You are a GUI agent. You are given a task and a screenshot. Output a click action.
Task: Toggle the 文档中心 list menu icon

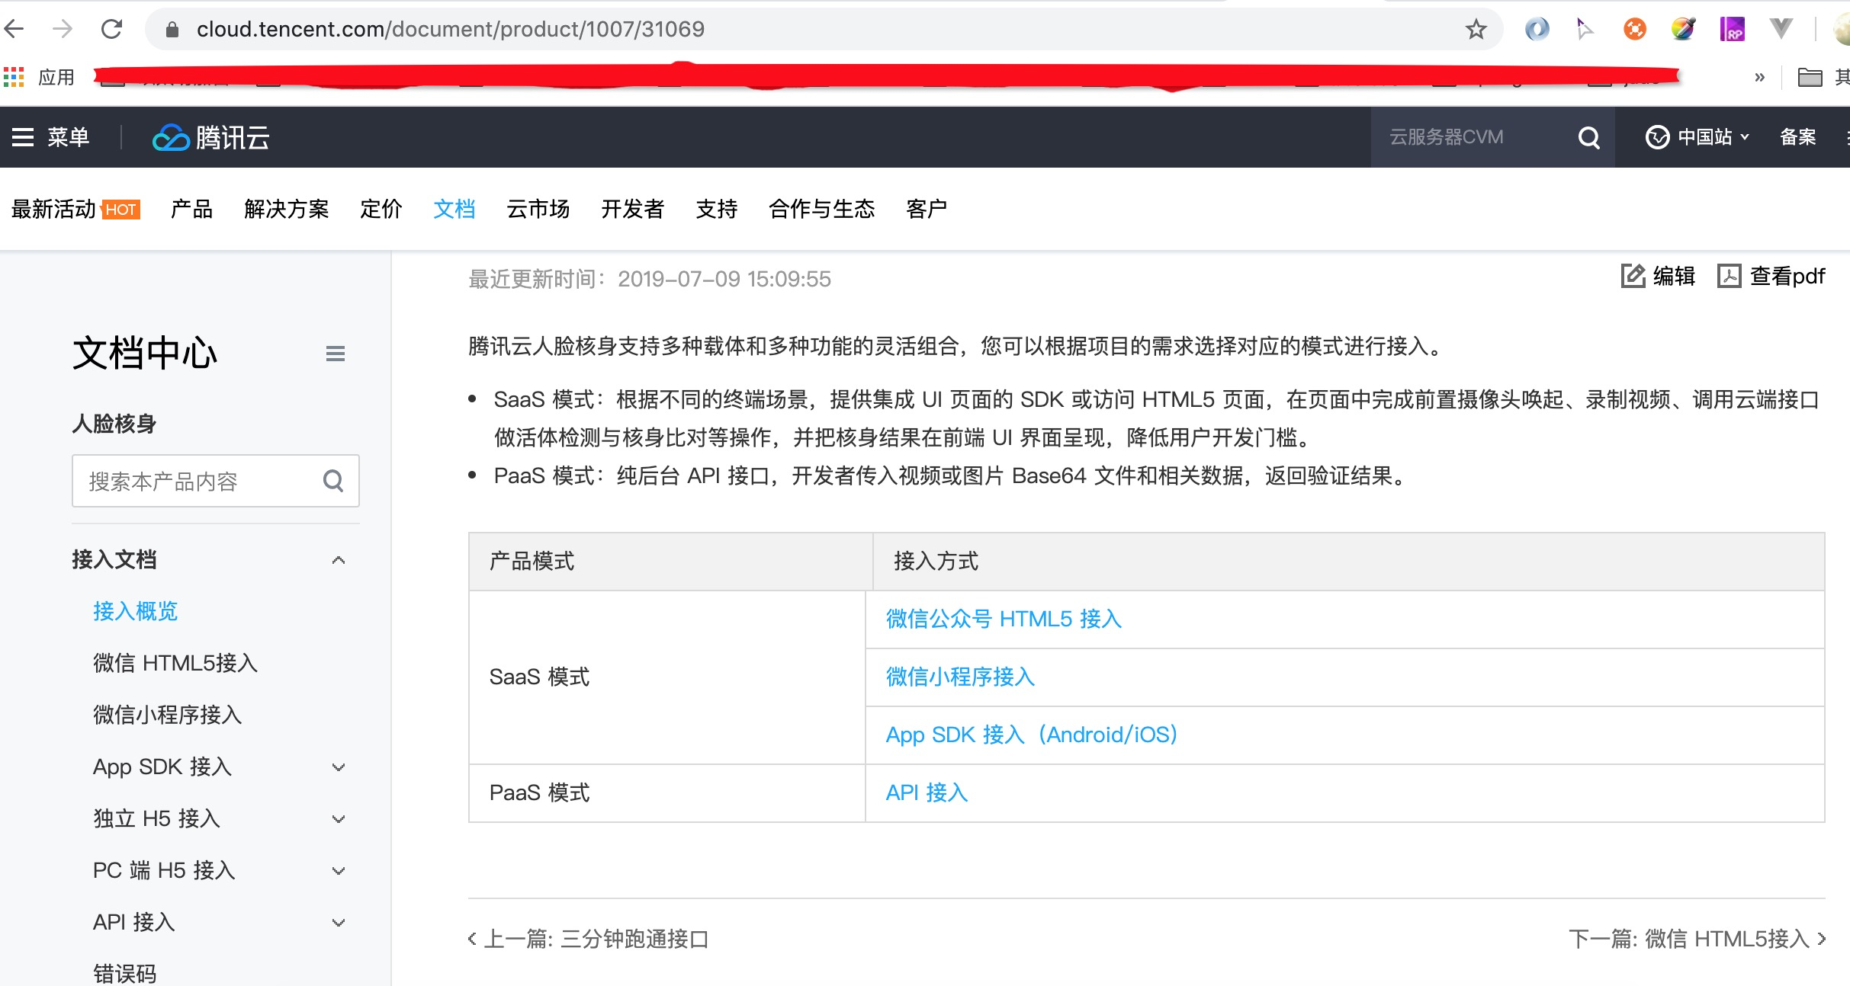point(336,354)
